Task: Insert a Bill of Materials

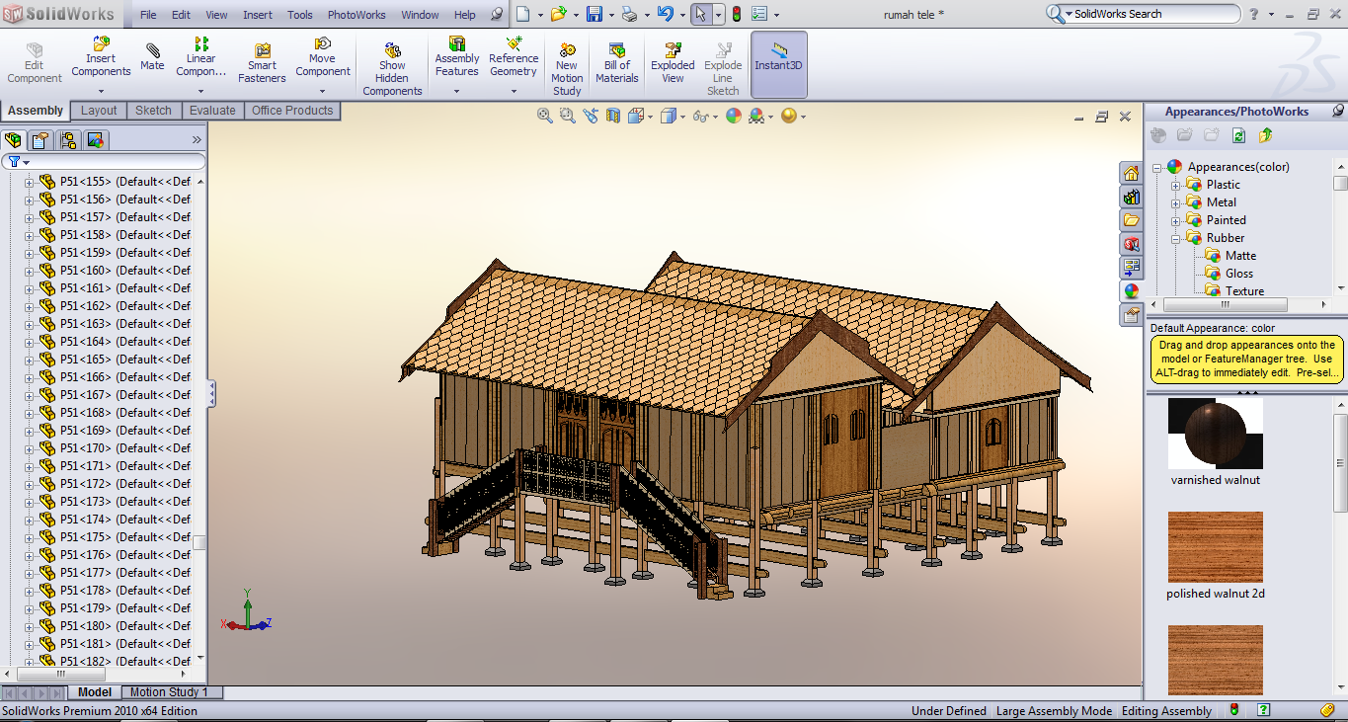Action: (x=617, y=63)
